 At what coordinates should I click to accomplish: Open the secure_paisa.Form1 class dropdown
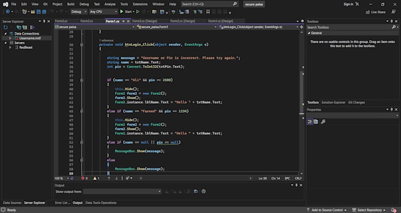point(176,27)
